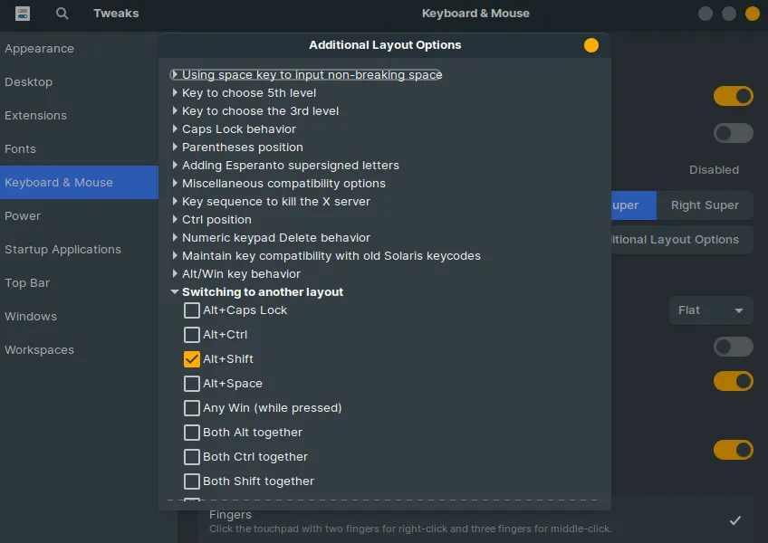Click the Right Super button
Screen dimensions: 768x543
(705, 205)
